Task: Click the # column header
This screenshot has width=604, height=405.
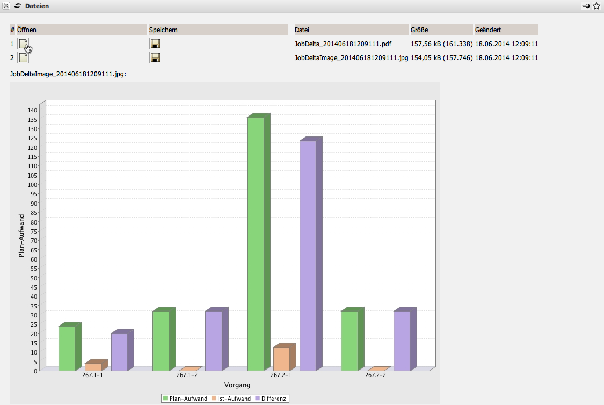Action: click(12, 30)
